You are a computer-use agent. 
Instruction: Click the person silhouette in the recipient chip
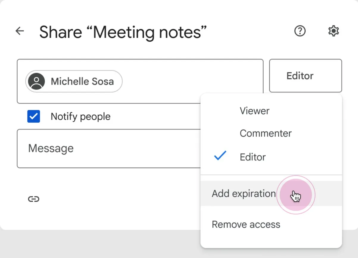pyautogui.click(x=36, y=81)
